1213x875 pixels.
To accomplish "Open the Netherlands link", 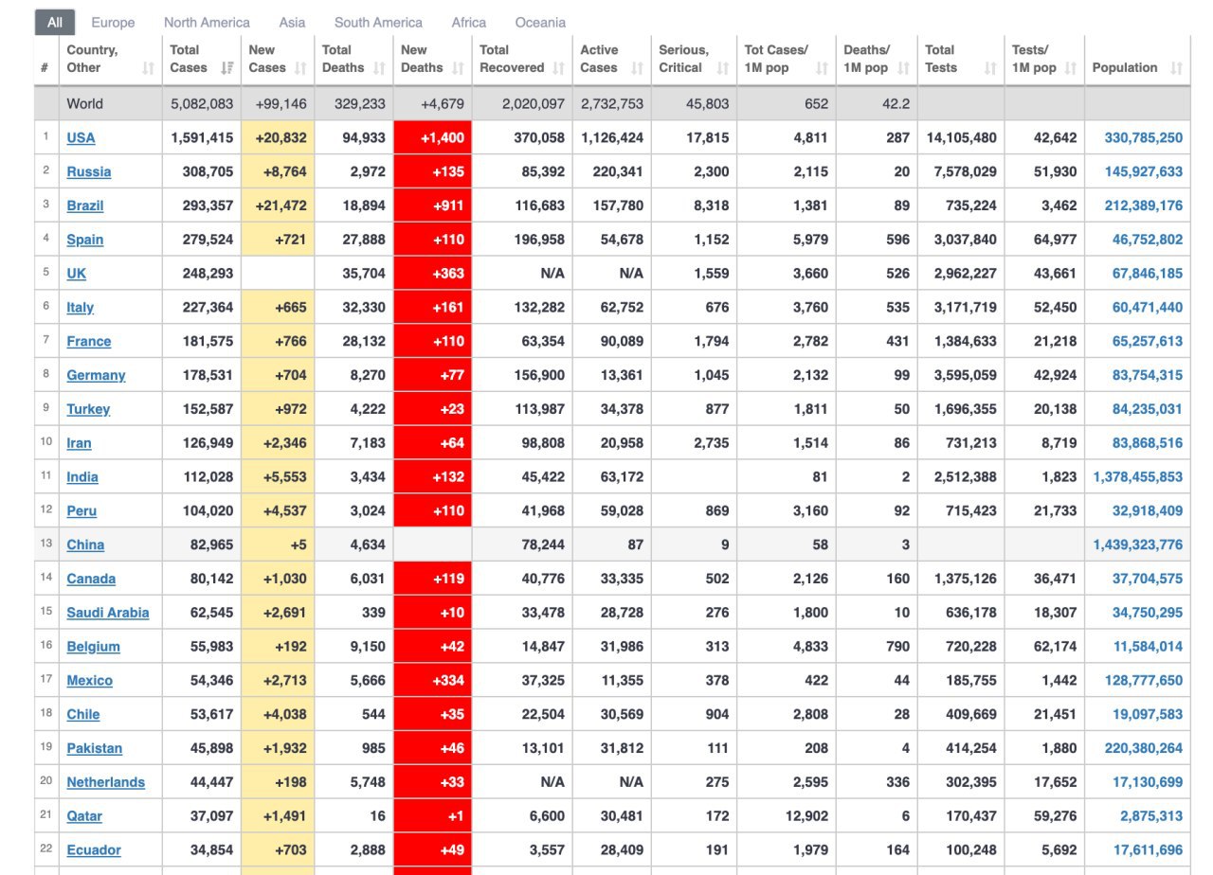I will (105, 782).
